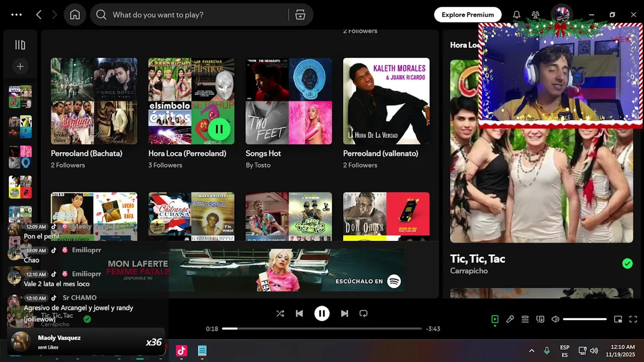Toggle the remaining time display -3:43
The height and width of the screenshot is (362, 644).
coord(433,329)
